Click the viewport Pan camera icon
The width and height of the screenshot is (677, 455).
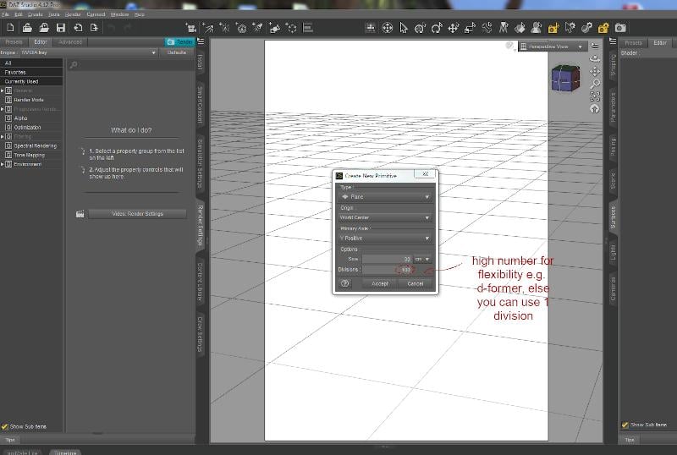point(595,71)
